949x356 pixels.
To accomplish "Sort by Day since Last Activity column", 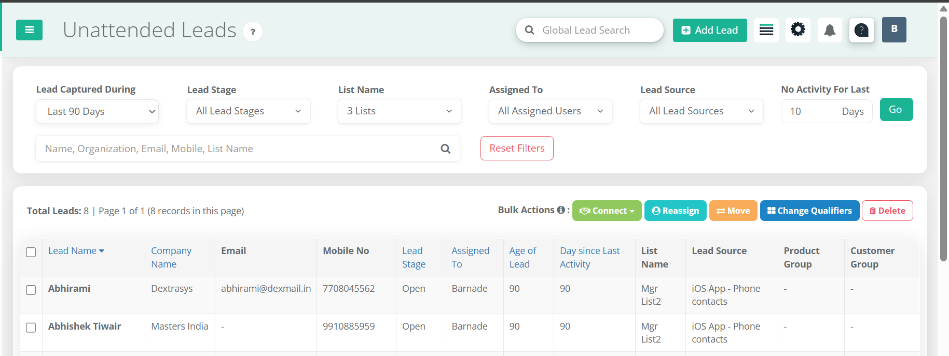I will pyautogui.click(x=589, y=257).
